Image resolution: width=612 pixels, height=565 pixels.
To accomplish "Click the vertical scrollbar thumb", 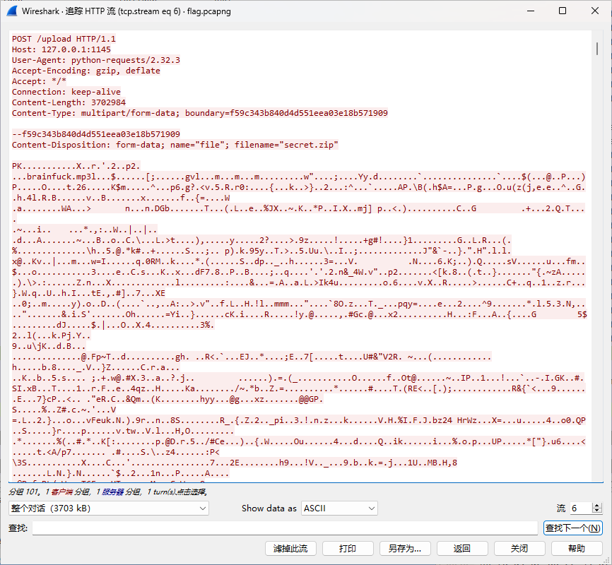I will [x=598, y=48].
